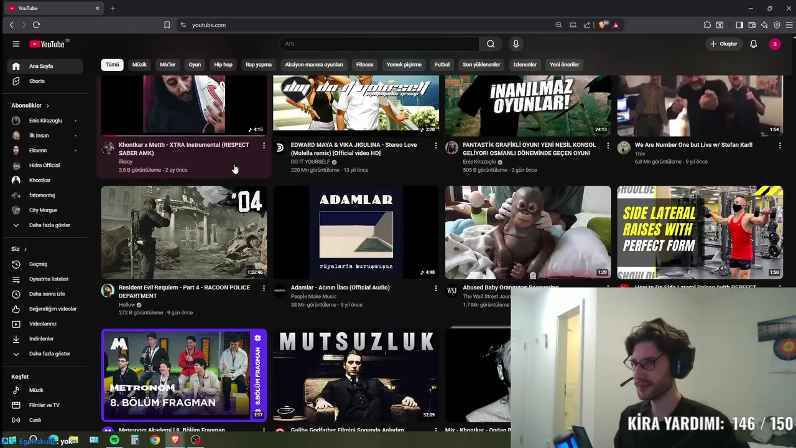Open Hidra Official subscription channel
The width and height of the screenshot is (796, 448).
click(x=45, y=166)
